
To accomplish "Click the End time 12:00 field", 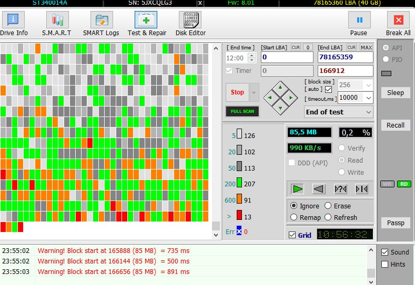I will pos(236,58).
